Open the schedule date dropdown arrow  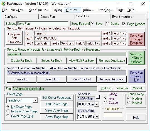click(97, 117)
